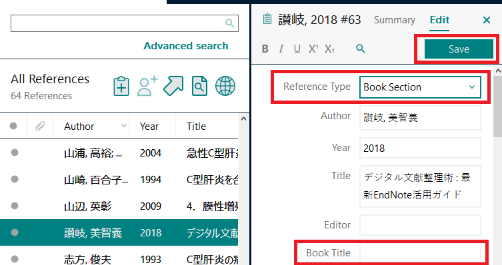
Task: Click the highlighted title cell デジタル文献
Action: [x=212, y=233]
